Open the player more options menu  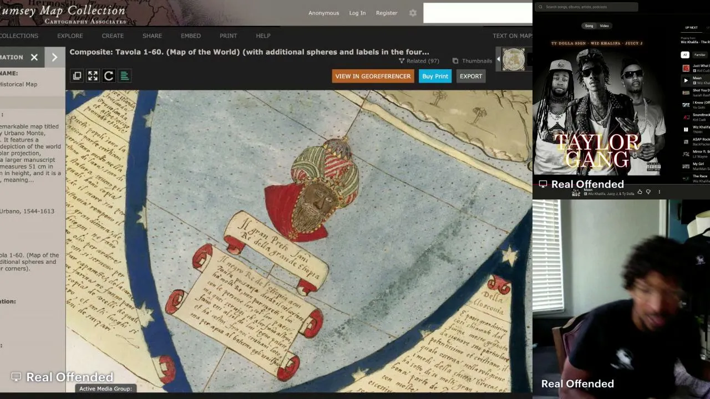[659, 192]
